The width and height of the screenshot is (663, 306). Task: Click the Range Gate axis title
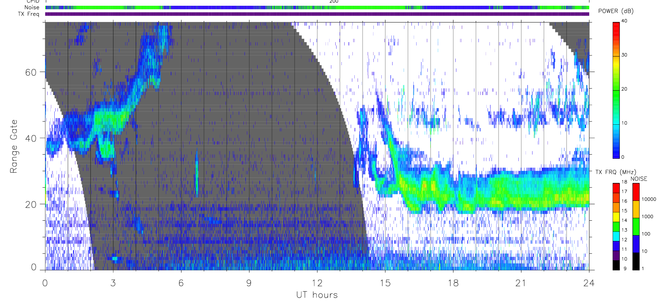click(14, 146)
